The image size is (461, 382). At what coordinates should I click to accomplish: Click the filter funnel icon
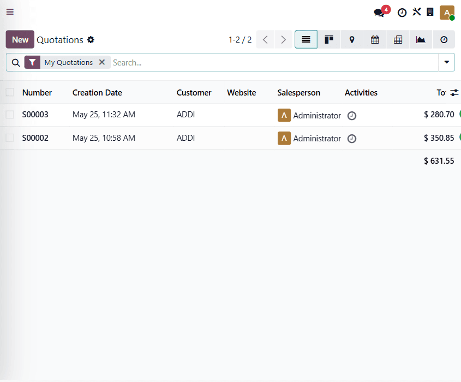[x=32, y=62]
